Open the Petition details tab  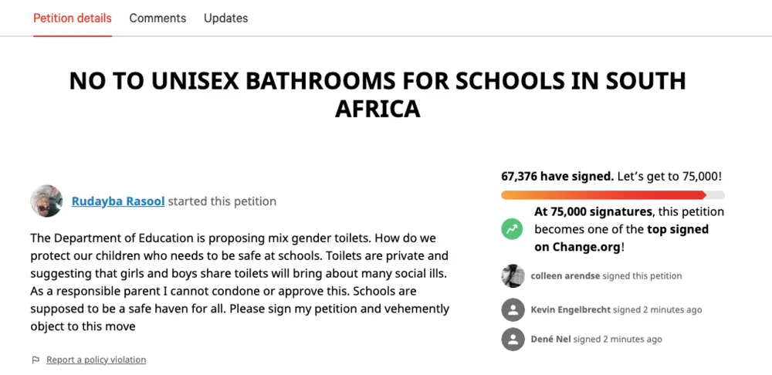pyautogui.click(x=73, y=18)
